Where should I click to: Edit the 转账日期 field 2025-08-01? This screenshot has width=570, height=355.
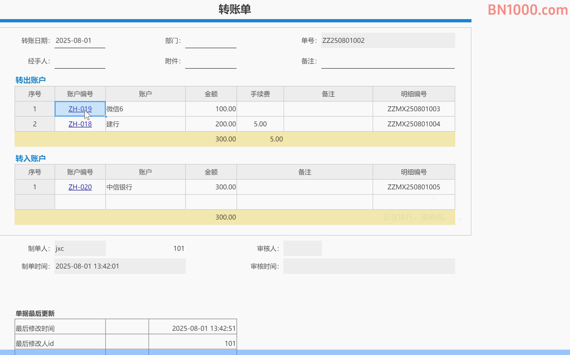click(80, 41)
